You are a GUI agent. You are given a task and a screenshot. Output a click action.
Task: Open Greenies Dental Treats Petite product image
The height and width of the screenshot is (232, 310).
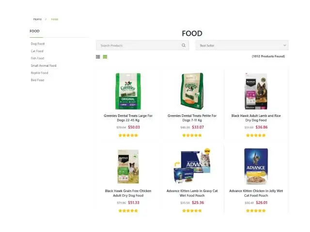[192, 91]
